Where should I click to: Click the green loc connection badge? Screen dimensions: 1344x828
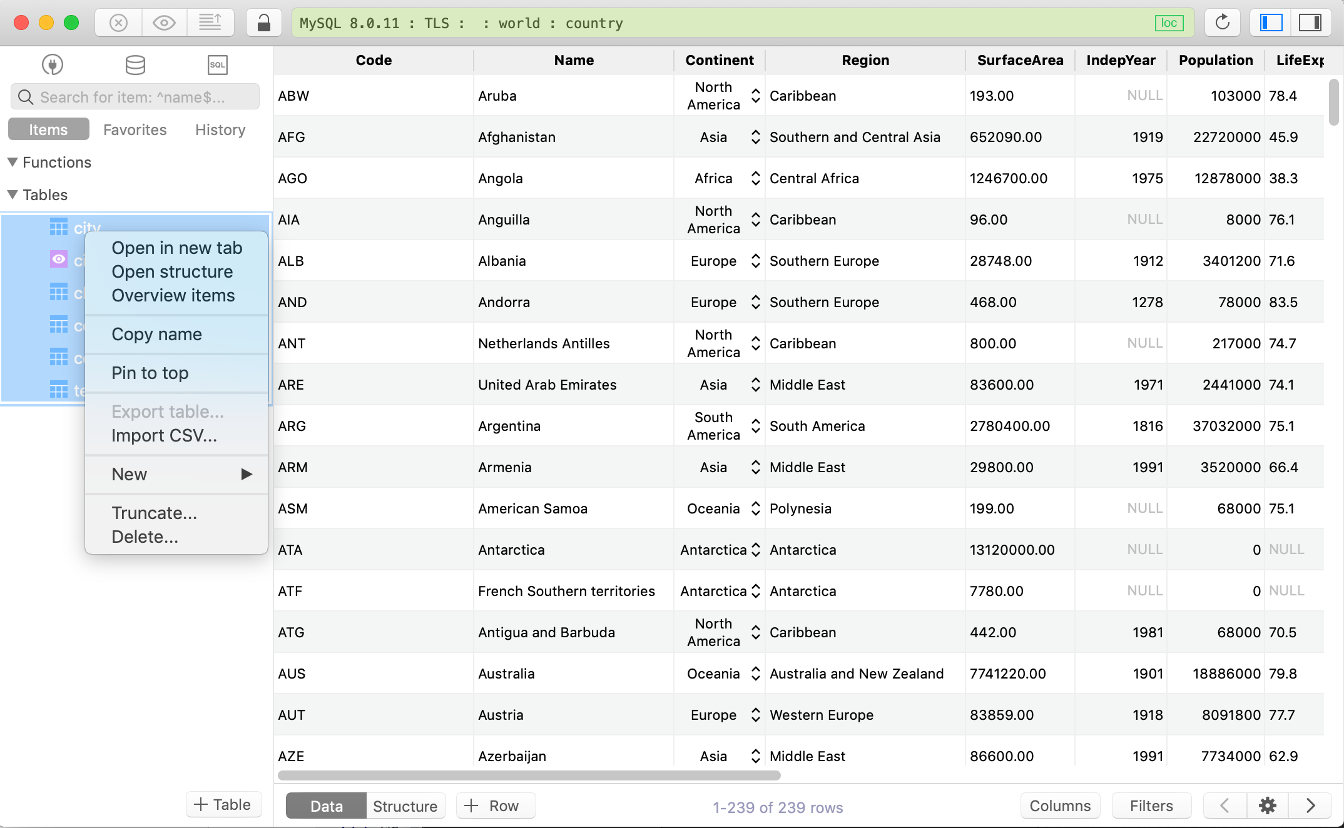(1169, 23)
